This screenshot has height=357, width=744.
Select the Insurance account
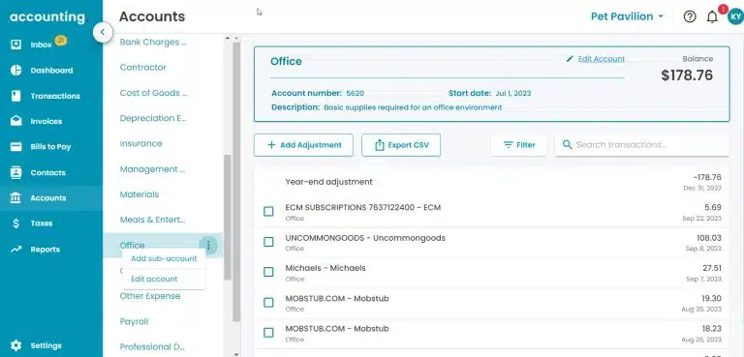tap(140, 143)
